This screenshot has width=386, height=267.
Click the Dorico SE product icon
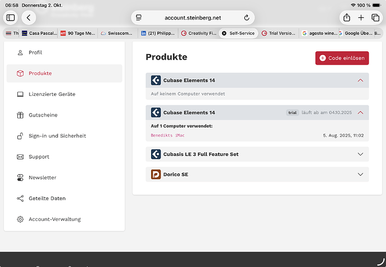[156, 174]
